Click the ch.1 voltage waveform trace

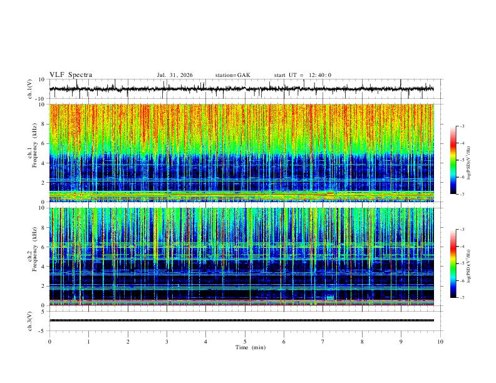click(x=241, y=89)
